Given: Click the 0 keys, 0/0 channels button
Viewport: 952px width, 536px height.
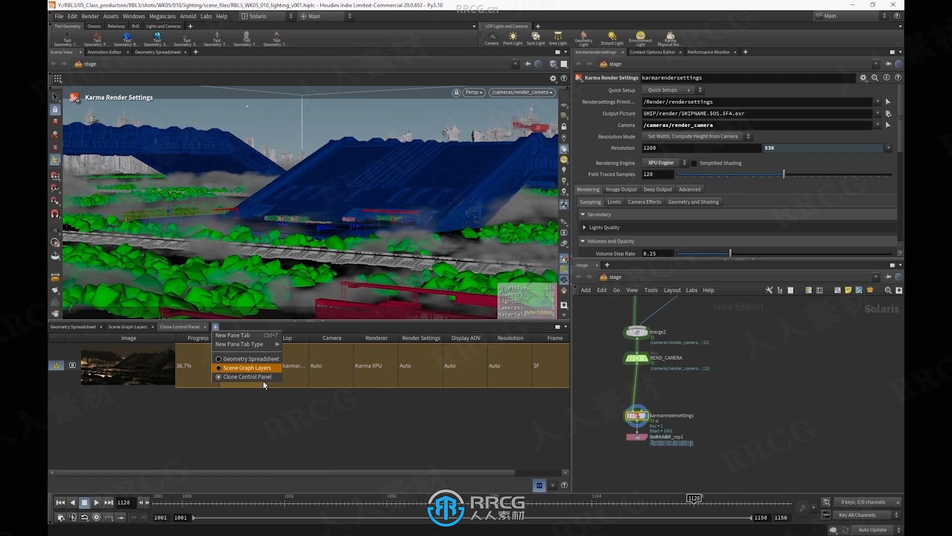Looking at the screenshot, I should (868, 502).
